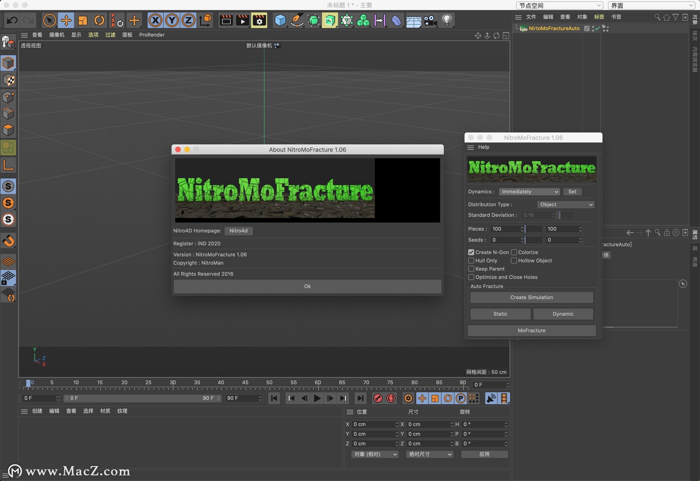Image resolution: width=700 pixels, height=481 pixels.
Task: Open the Help menu in NitroMoFracture
Action: tap(483, 147)
